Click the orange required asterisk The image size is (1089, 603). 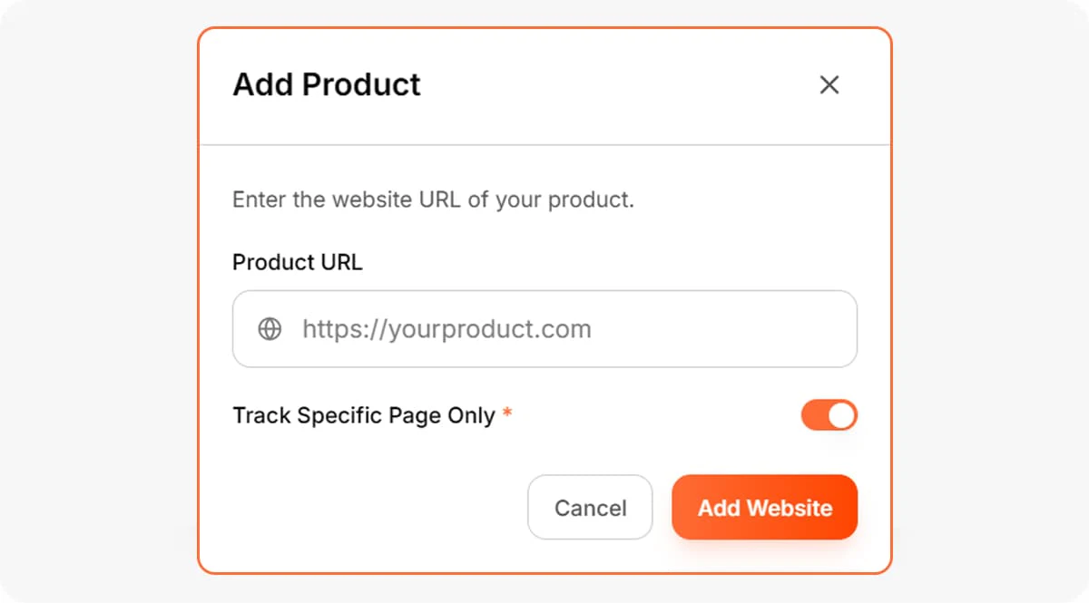pos(507,414)
